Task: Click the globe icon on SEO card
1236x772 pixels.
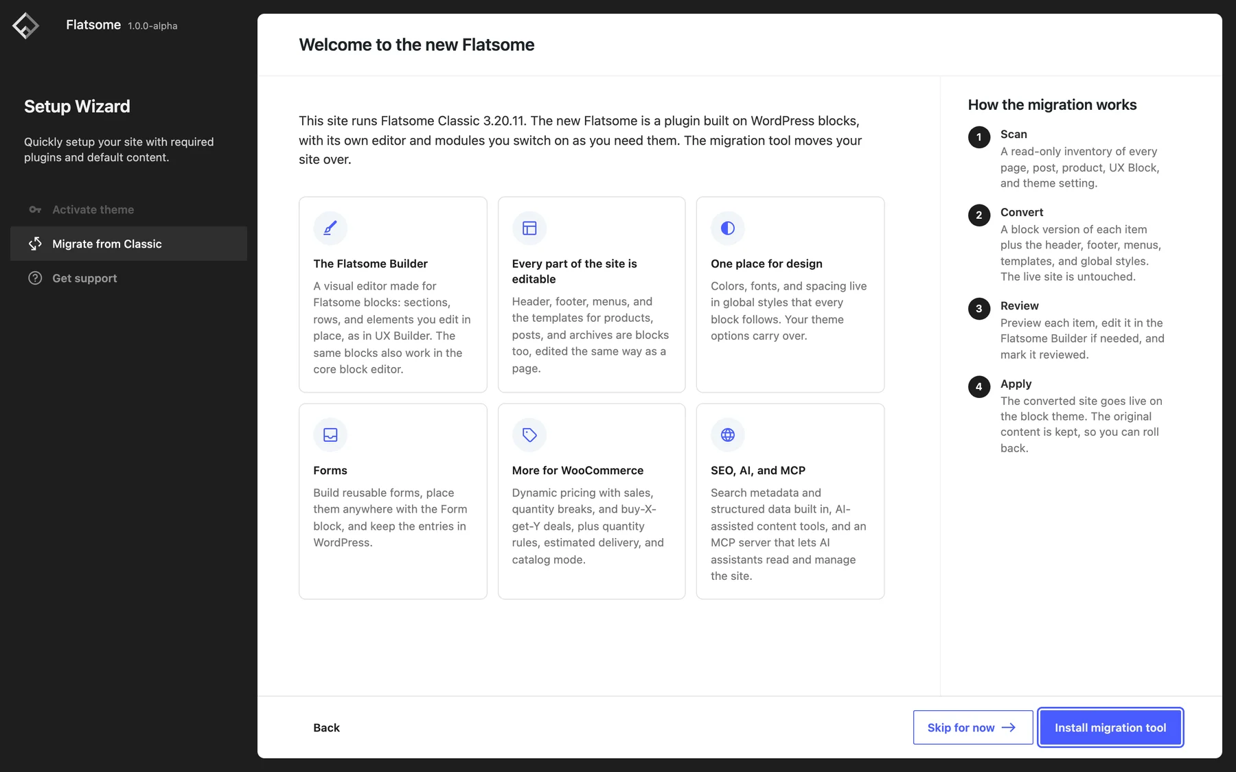Action: (728, 434)
